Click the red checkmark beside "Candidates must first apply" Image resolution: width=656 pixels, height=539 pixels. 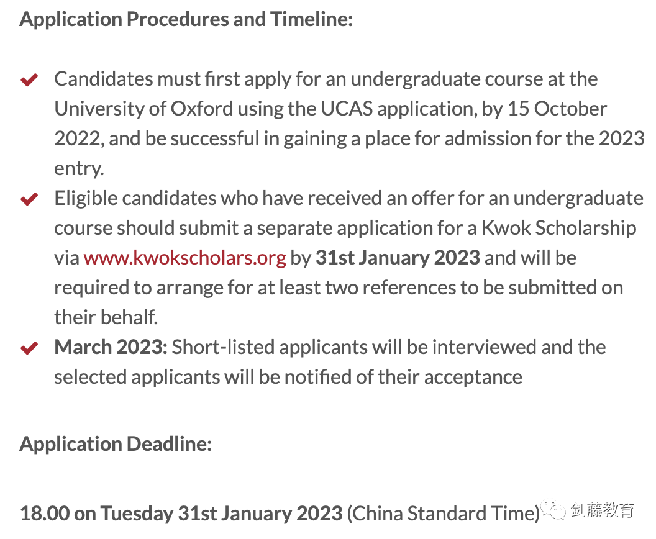(x=29, y=79)
